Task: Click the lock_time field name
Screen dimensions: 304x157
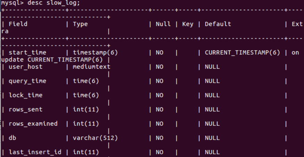Action: 26,95
